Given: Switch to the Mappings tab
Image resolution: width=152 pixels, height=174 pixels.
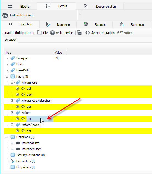Looking at the screenshot, I should 58,25.
